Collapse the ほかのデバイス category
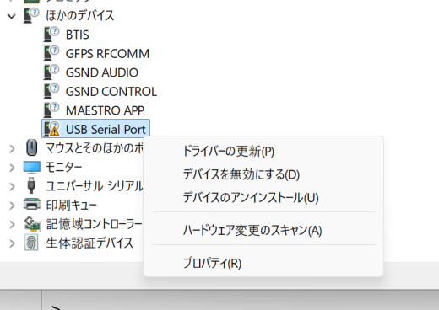439x310 pixels. click(x=12, y=16)
